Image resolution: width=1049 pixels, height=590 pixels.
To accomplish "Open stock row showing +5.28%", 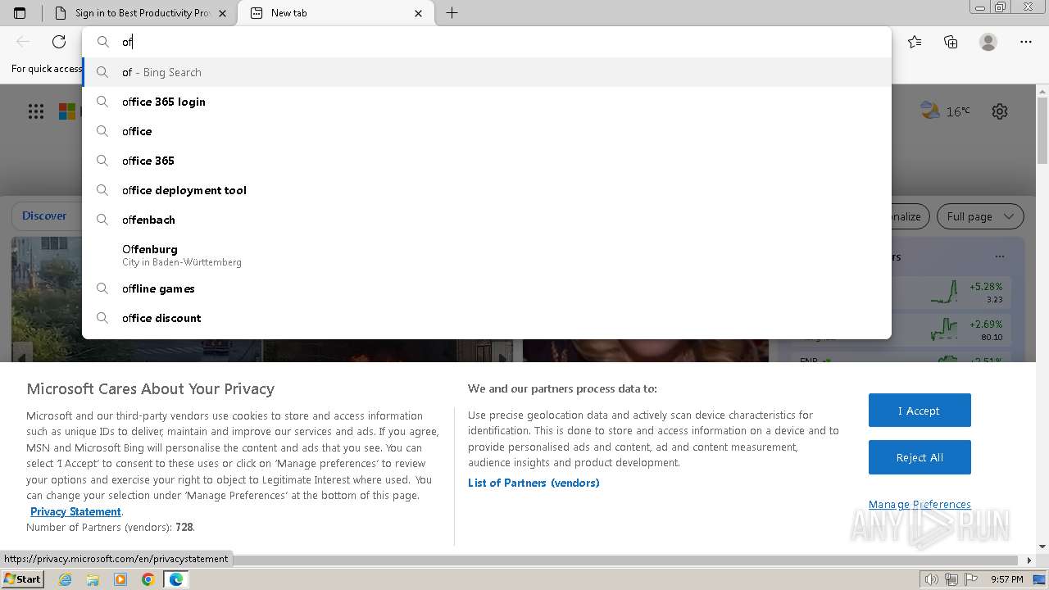I will coord(951,293).
